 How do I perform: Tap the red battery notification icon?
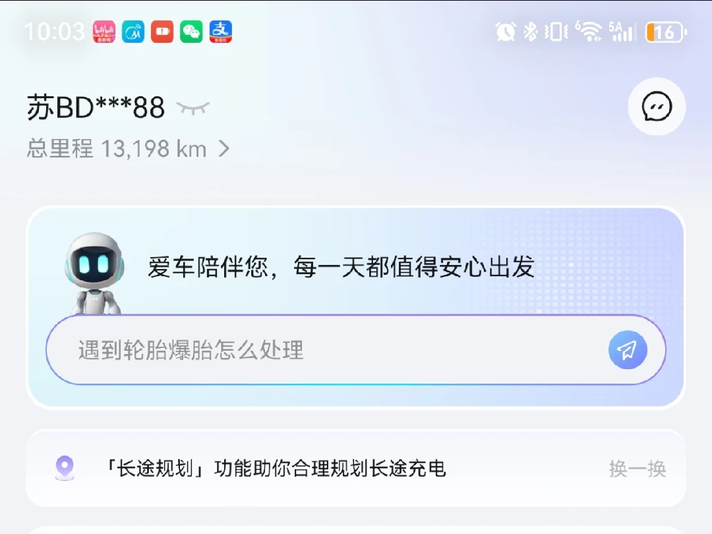pos(162,32)
